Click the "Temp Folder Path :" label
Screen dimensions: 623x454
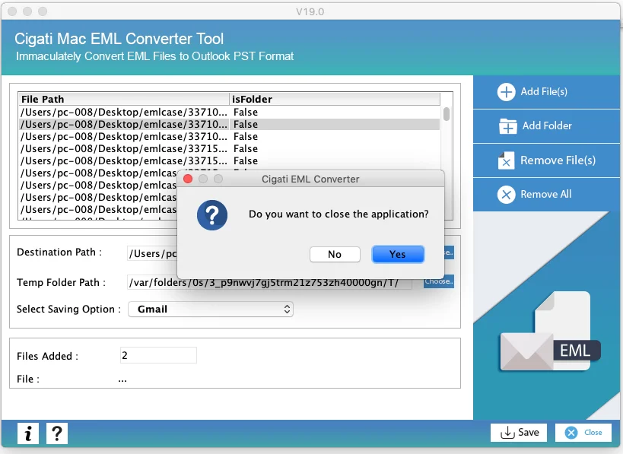[x=61, y=282]
